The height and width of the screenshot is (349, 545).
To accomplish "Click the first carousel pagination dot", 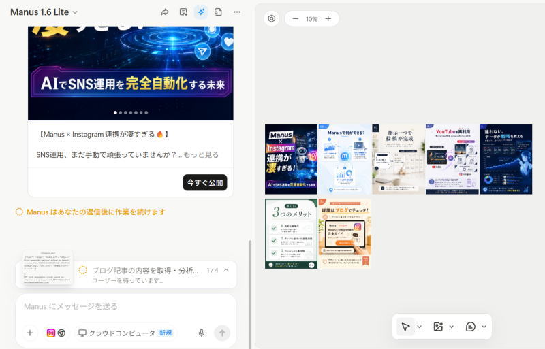I will point(115,112).
